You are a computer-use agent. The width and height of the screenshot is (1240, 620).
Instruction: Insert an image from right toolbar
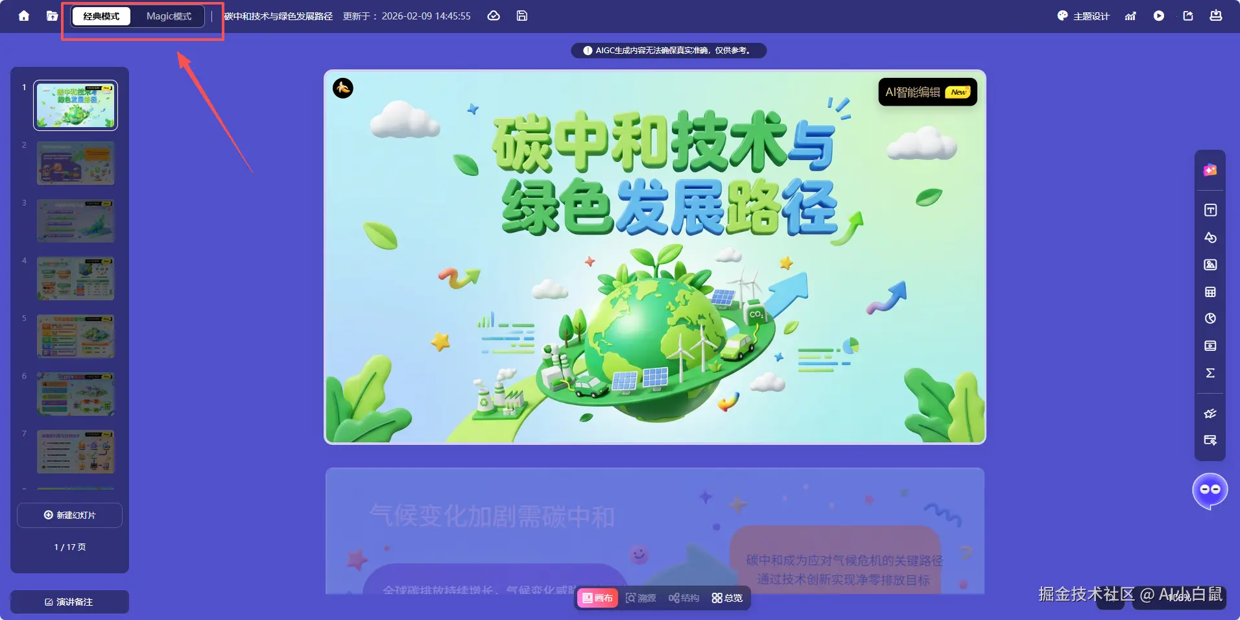click(1210, 265)
